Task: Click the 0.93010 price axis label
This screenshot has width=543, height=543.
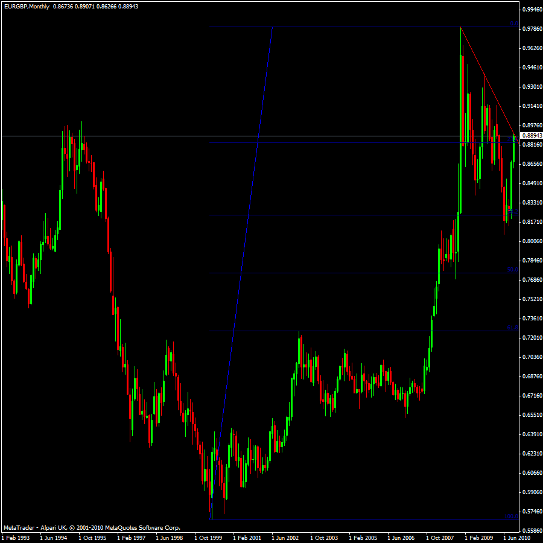Action: [532, 86]
